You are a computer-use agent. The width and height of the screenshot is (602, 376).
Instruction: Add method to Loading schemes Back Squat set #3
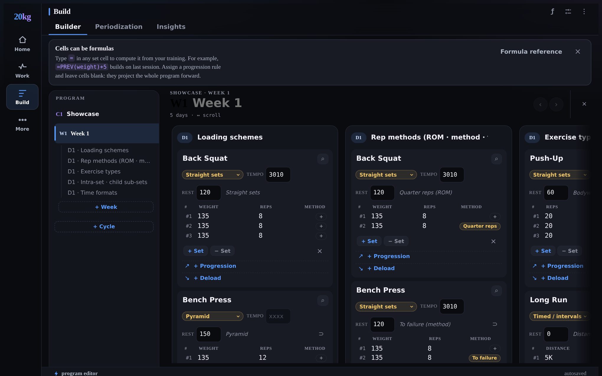[321, 236]
